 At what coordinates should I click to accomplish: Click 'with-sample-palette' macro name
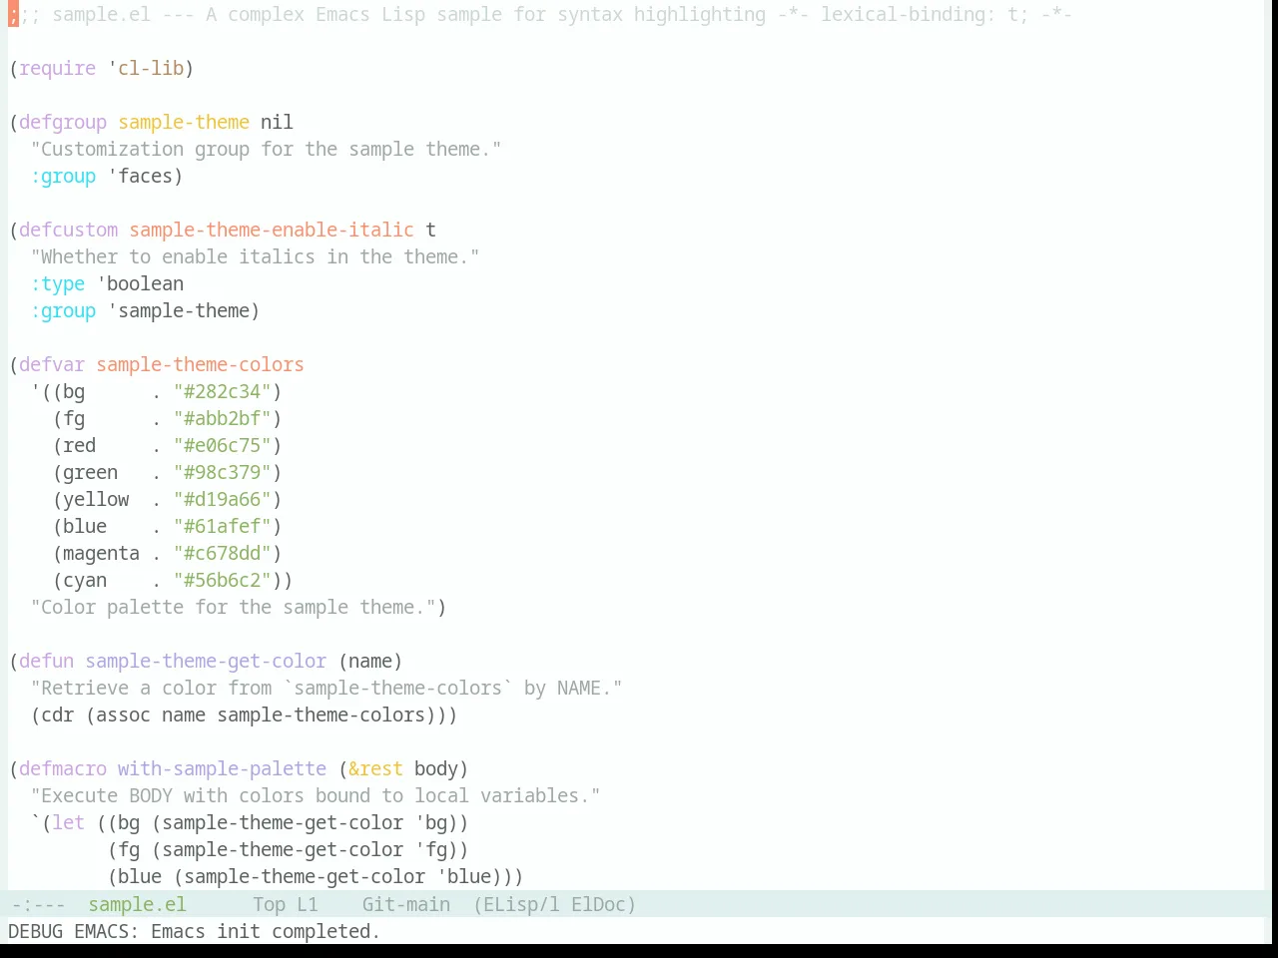pyautogui.click(x=222, y=768)
